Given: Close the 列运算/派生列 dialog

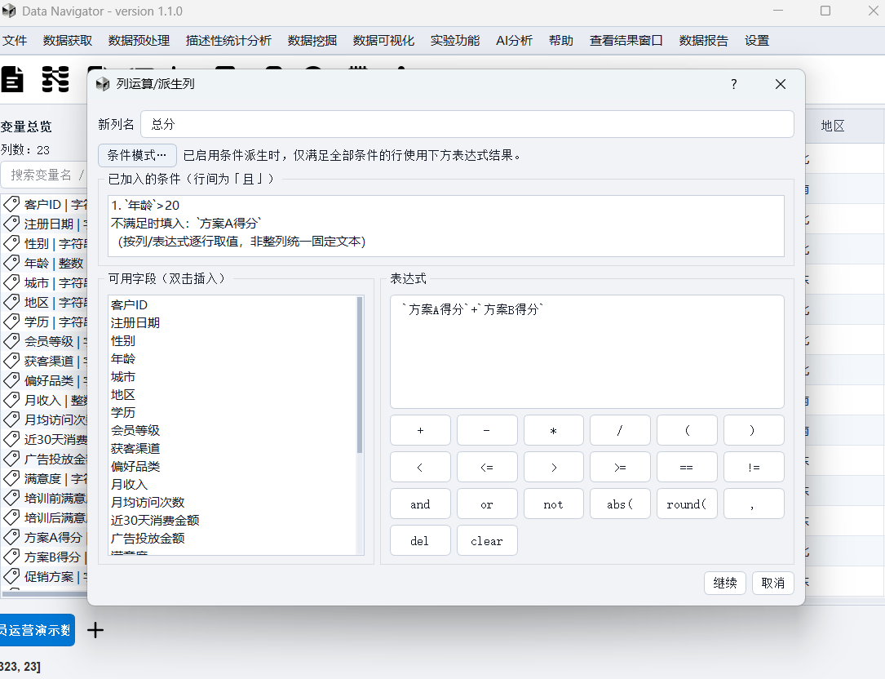Looking at the screenshot, I should point(781,84).
